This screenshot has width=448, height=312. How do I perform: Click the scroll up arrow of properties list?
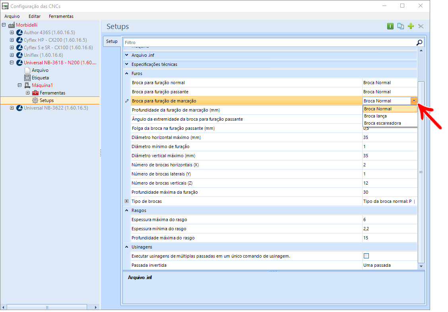click(x=421, y=51)
